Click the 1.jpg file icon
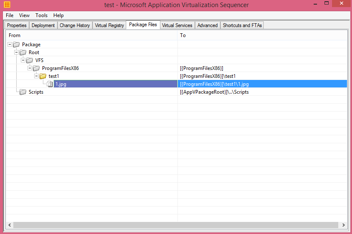 point(50,84)
